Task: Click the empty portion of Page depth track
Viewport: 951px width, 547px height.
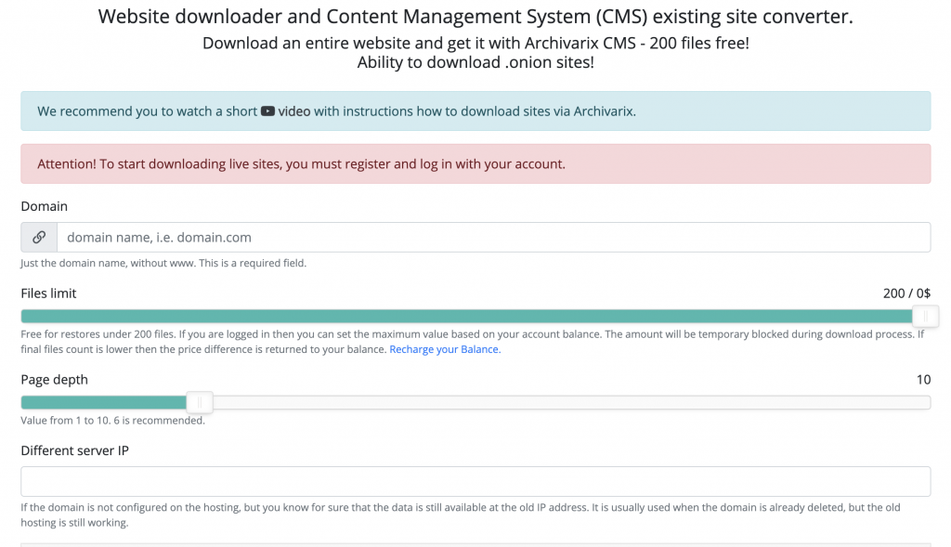Action: tap(571, 402)
